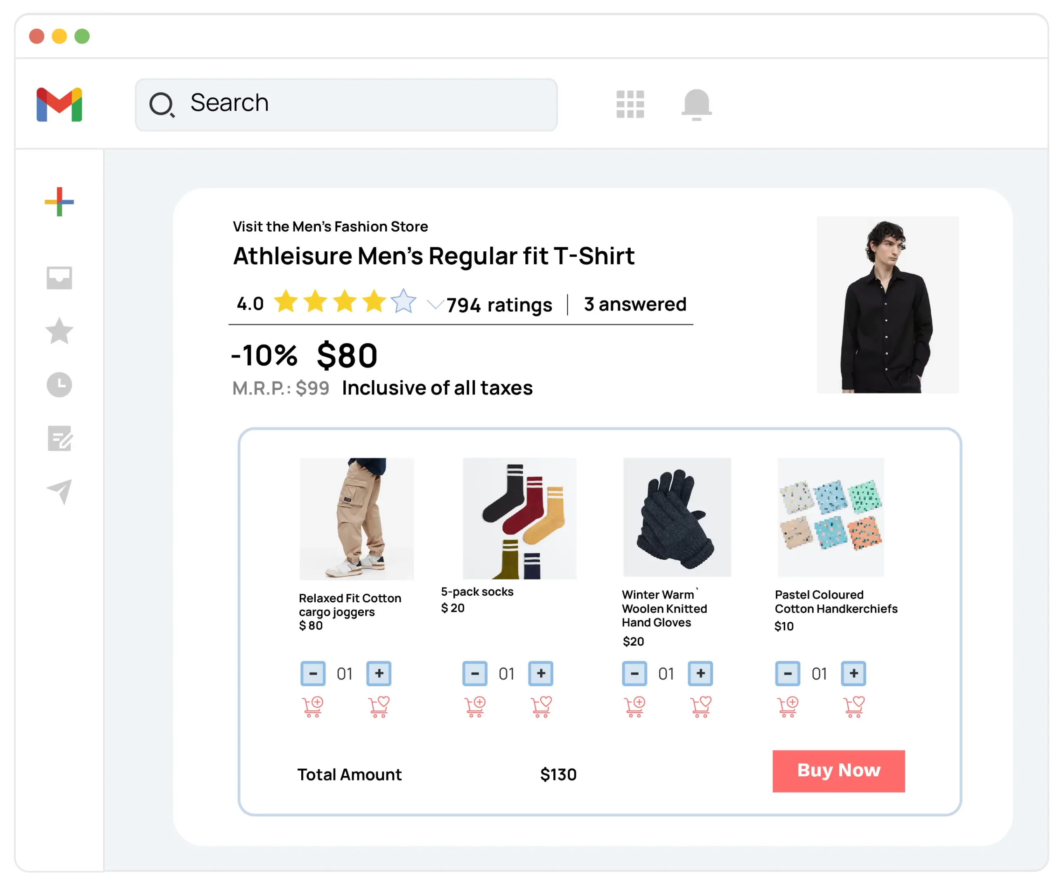Open snoozed clock icon in sidebar
Viewport: 1058px width, 895px height.
tap(60, 384)
